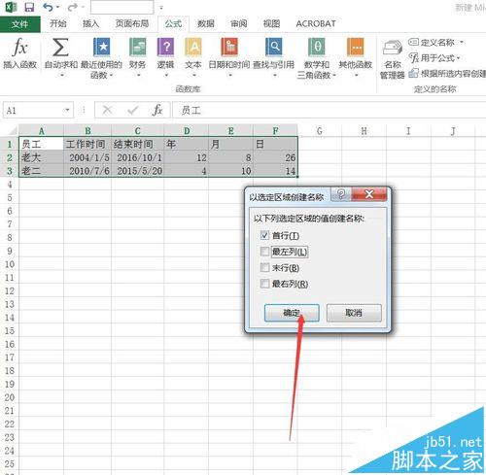Open the 文件 menu tab
The height and width of the screenshot is (475, 486).
20,24
